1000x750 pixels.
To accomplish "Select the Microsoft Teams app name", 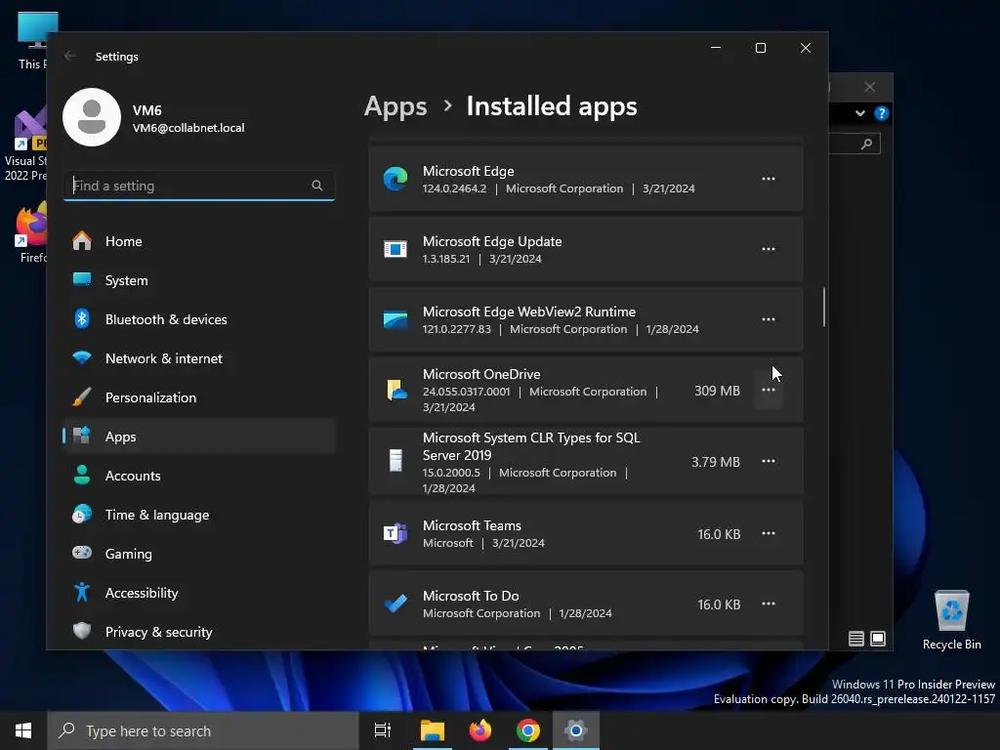I will point(472,525).
